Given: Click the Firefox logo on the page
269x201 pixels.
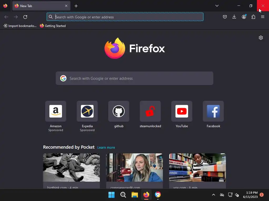Looking at the screenshot, I should [134, 48].
